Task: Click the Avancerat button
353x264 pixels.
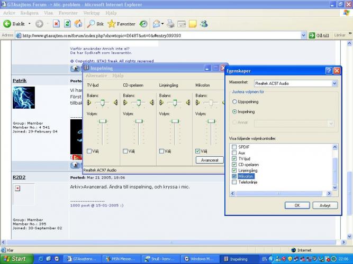Action: (209, 160)
